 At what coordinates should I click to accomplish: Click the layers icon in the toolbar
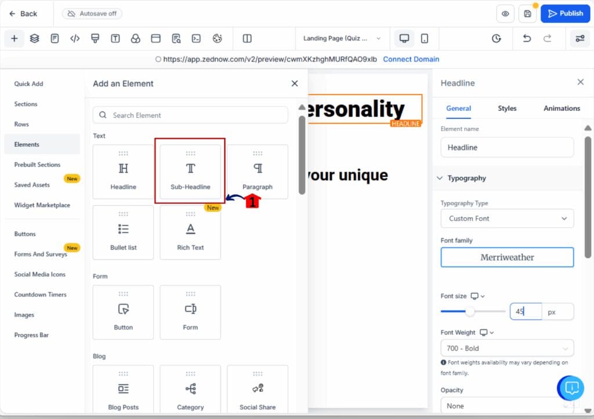[34, 38]
